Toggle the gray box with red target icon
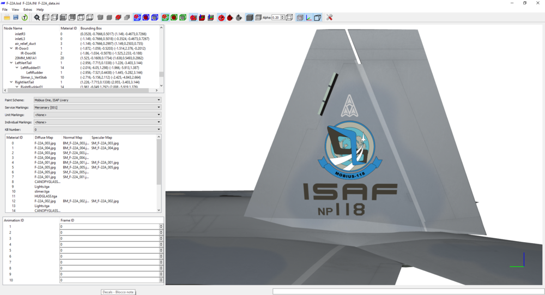 coord(300,17)
